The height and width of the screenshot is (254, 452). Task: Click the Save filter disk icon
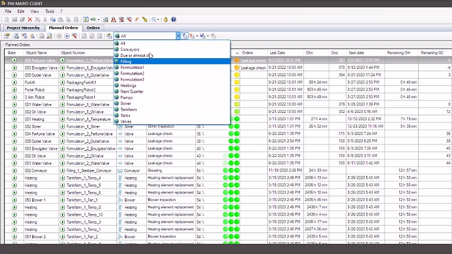coord(202,36)
